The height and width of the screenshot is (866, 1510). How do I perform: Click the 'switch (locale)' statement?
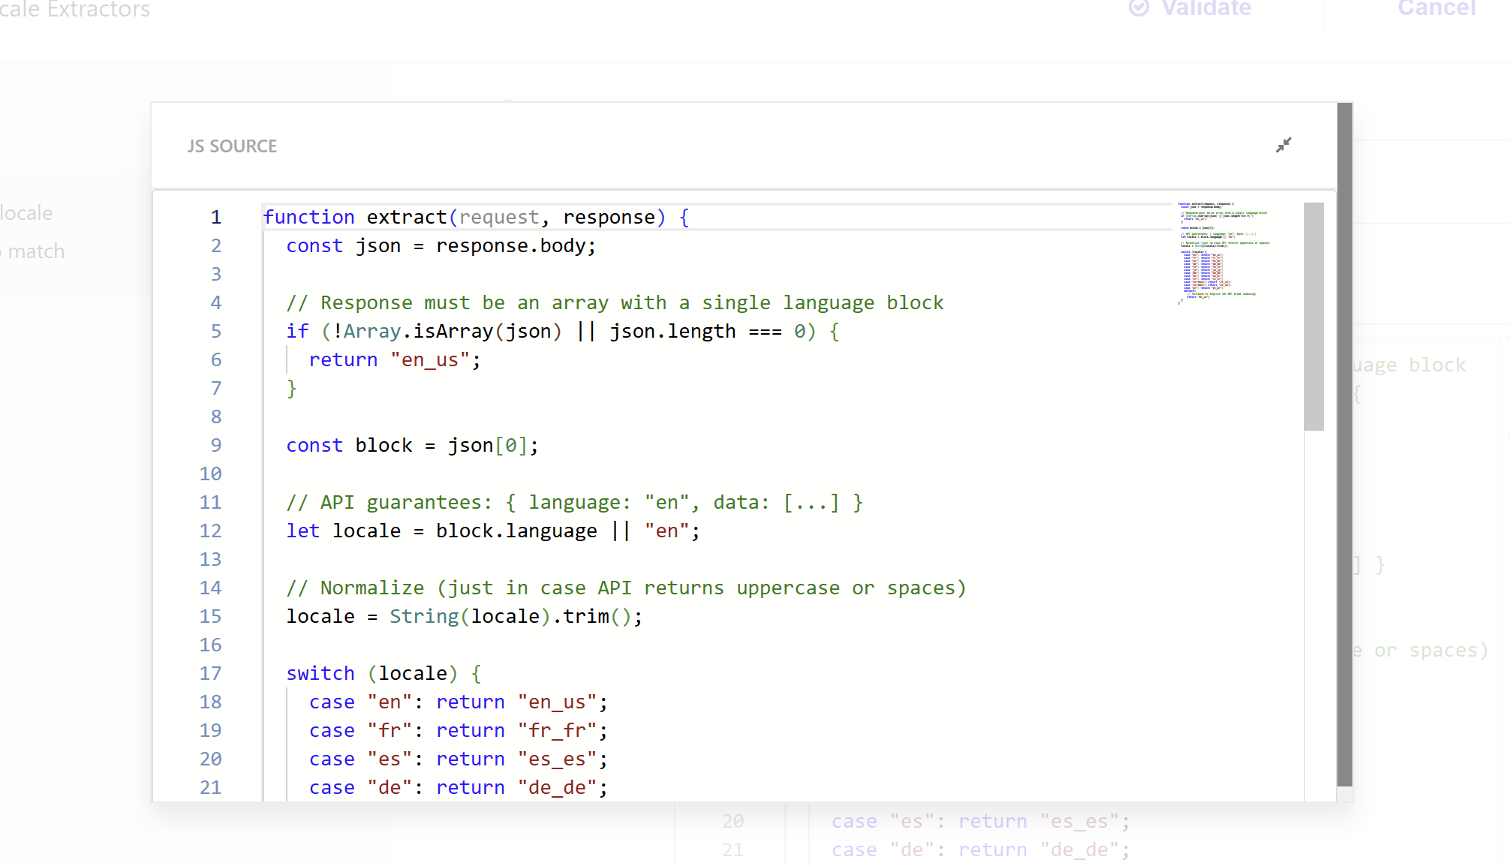point(384,674)
